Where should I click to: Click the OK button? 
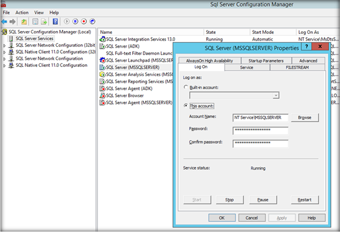coord(222,218)
